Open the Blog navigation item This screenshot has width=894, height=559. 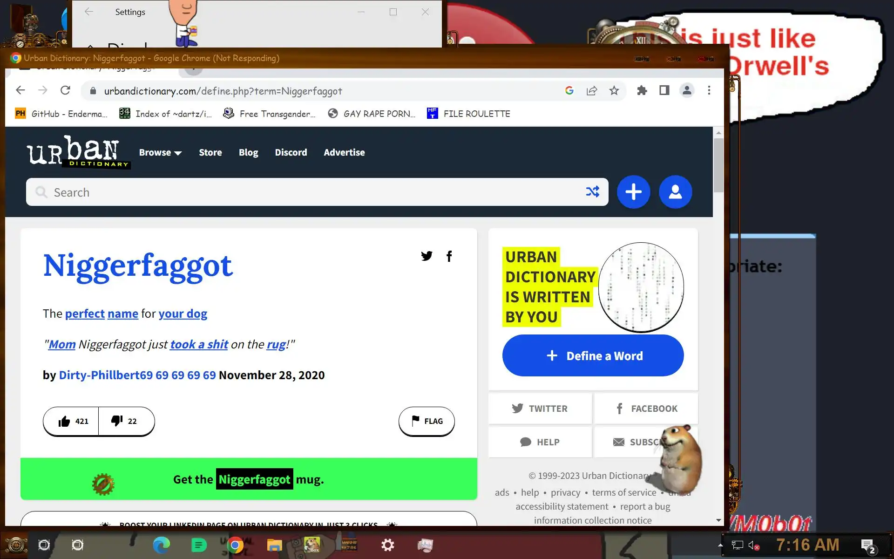[248, 152]
